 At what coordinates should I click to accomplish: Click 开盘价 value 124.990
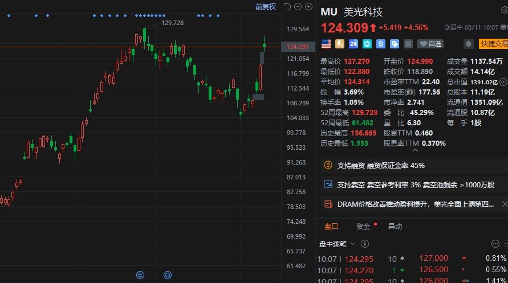[420, 61]
